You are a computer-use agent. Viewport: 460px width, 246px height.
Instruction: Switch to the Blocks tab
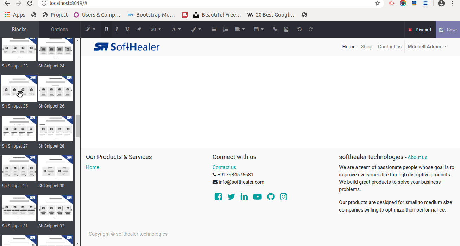click(x=19, y=30)
